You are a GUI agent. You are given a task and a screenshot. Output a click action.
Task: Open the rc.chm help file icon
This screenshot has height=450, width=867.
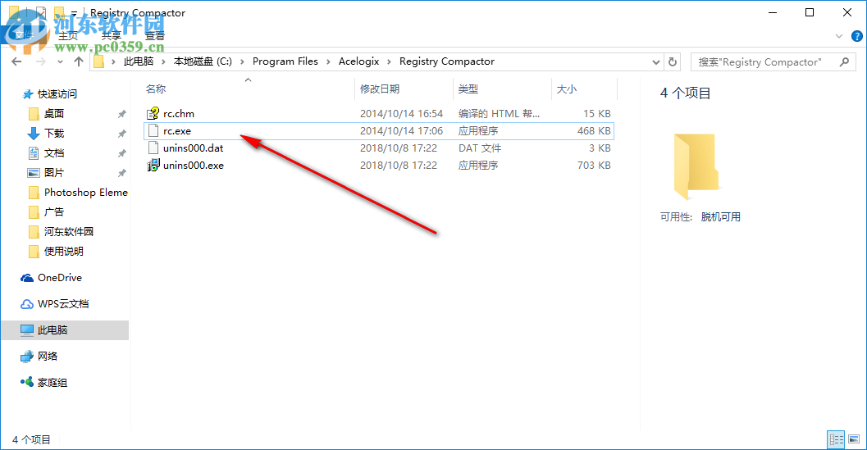(153, 114)
